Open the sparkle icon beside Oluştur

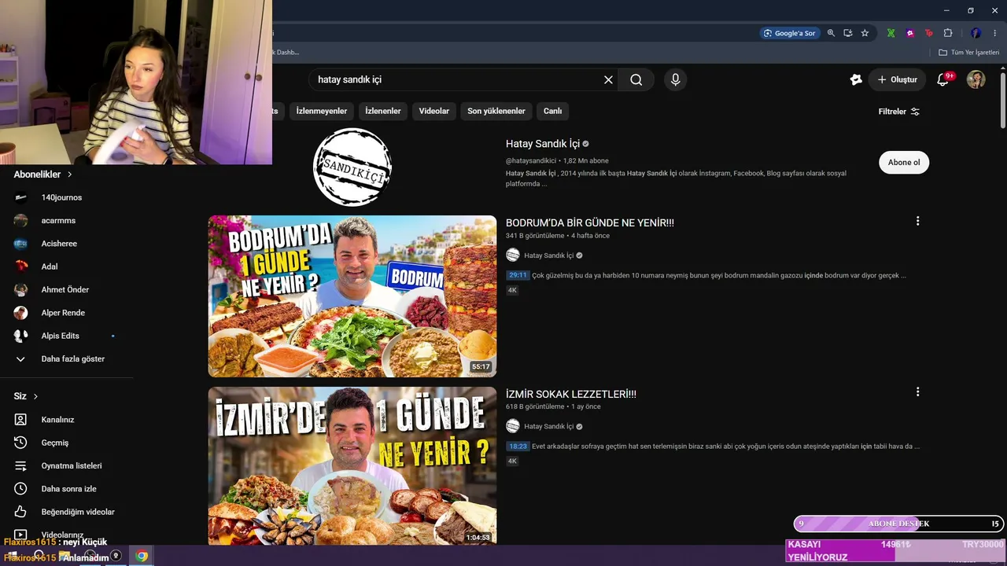click(856, 79)
